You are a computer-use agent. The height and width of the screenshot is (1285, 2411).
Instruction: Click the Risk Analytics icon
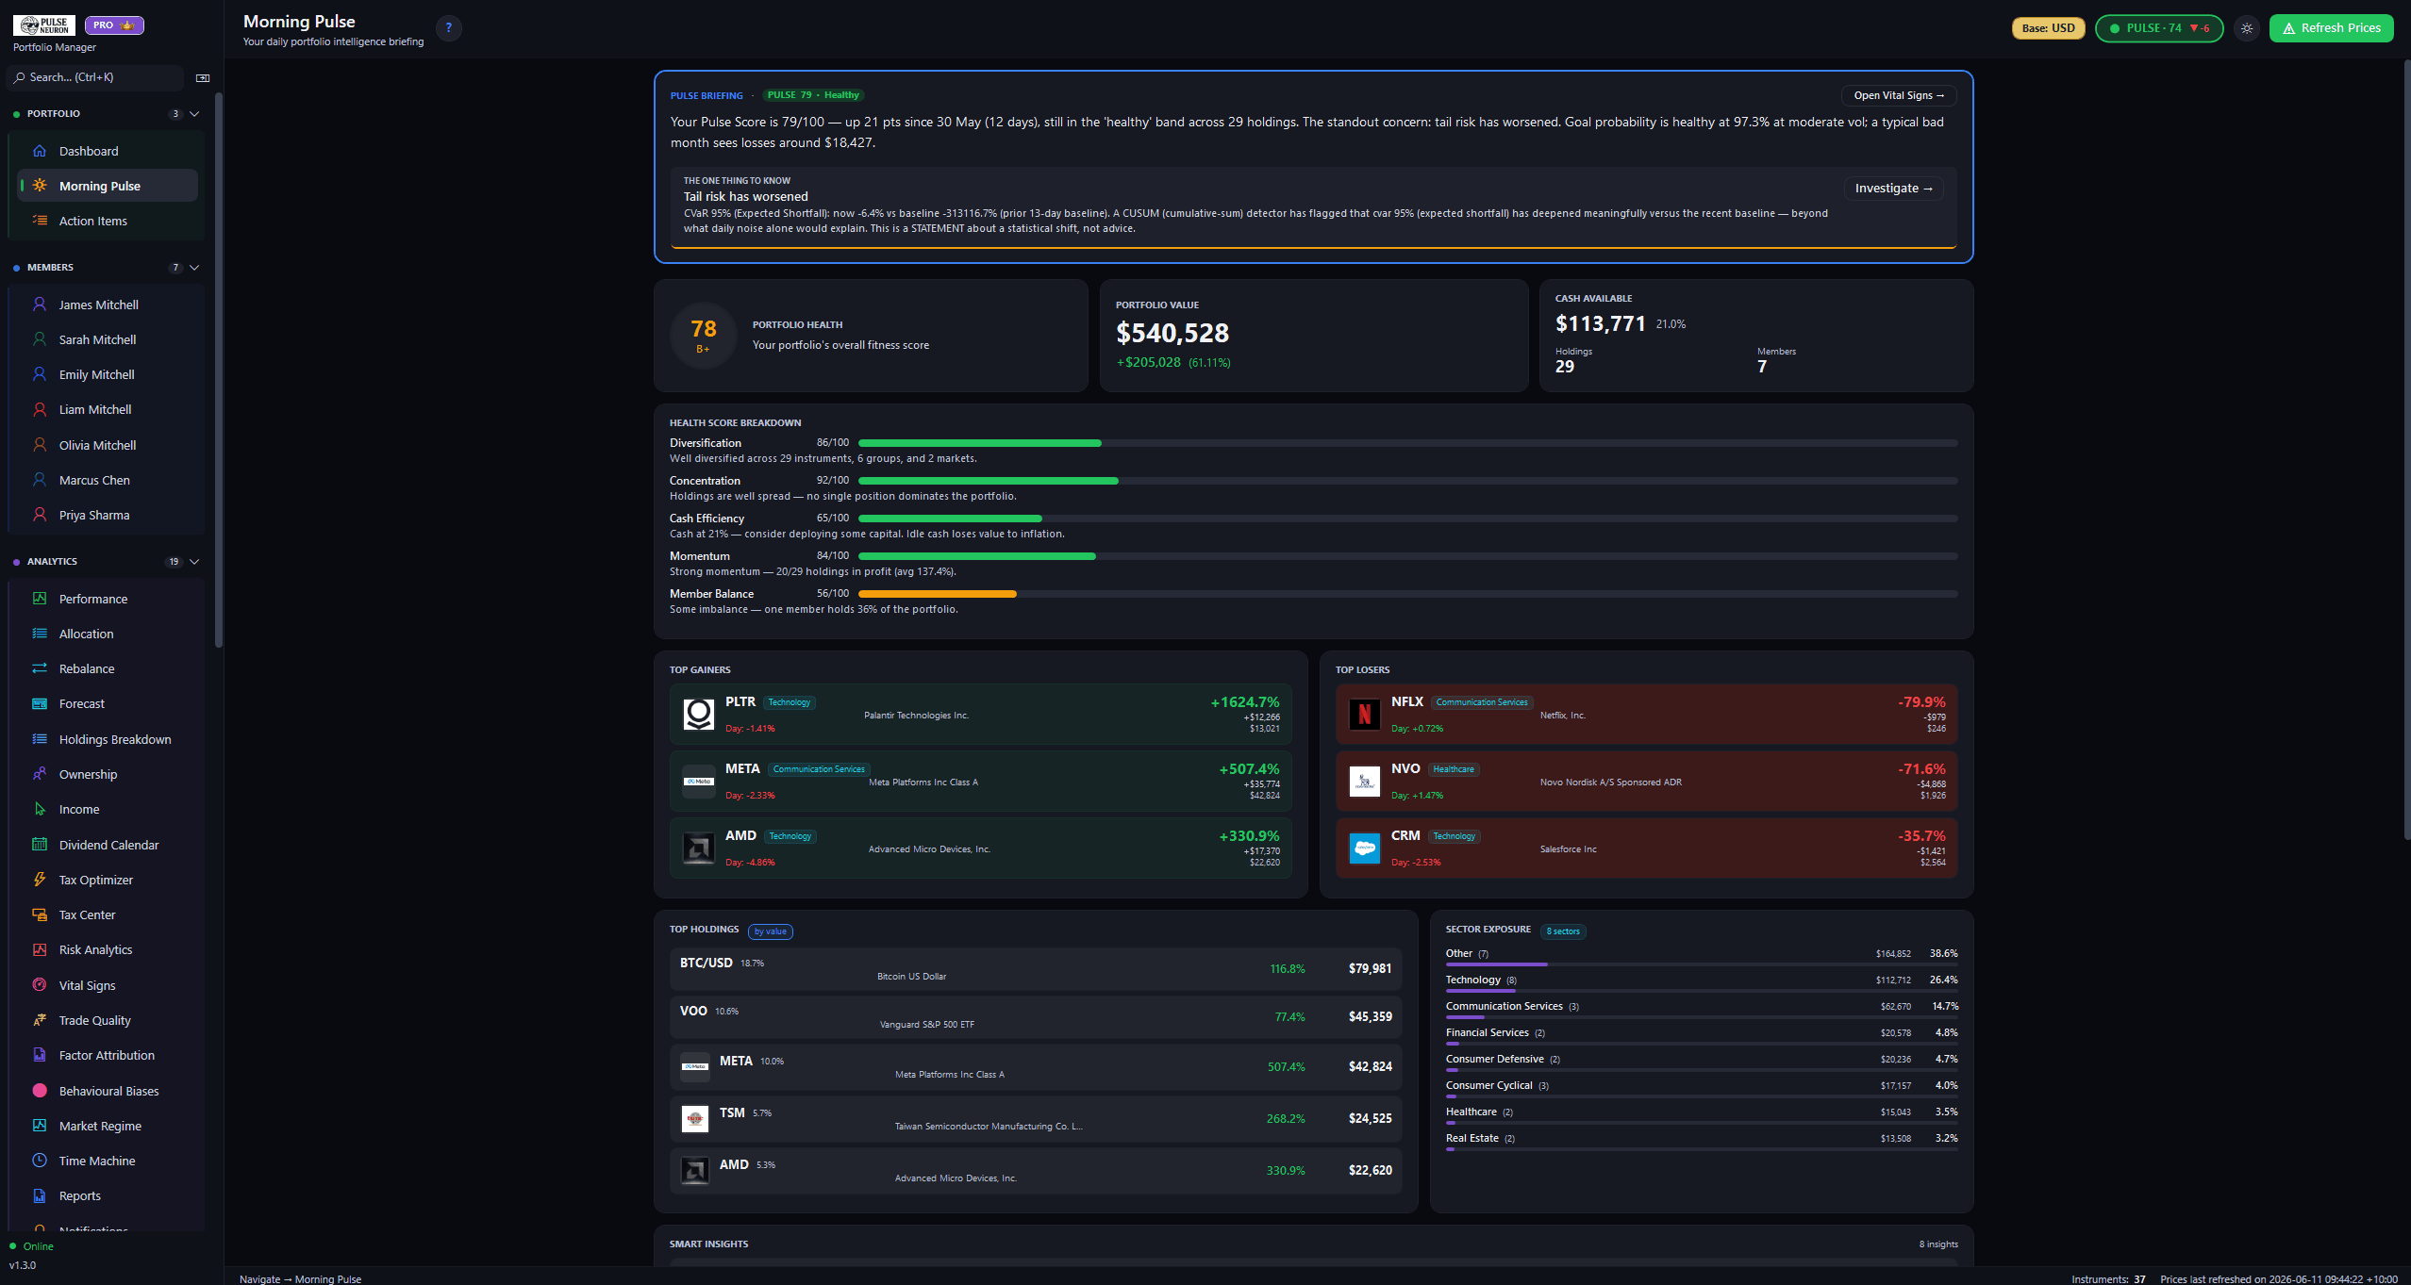pos(40,949)
